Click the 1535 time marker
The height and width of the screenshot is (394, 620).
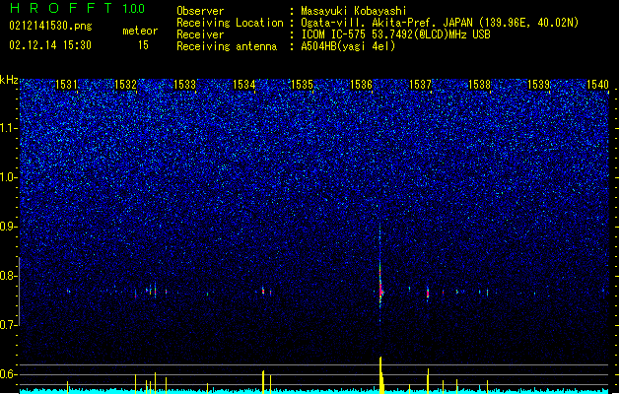coord(302,84)
